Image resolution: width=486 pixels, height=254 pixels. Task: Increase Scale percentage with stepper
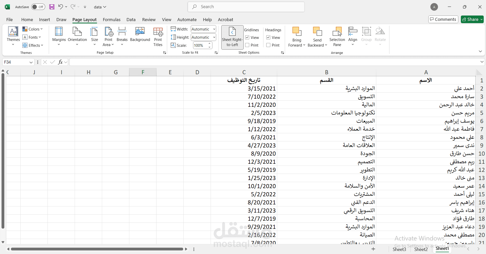coord(210,44)
